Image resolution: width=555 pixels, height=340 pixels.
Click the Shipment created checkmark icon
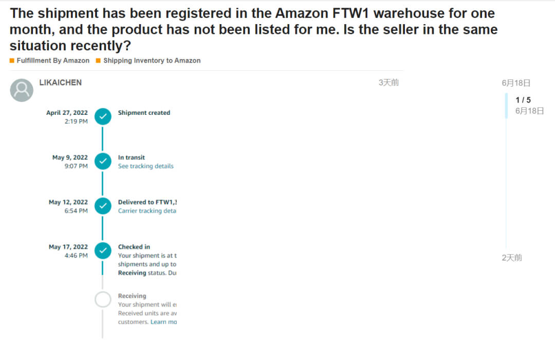click(x=103, y=117)
